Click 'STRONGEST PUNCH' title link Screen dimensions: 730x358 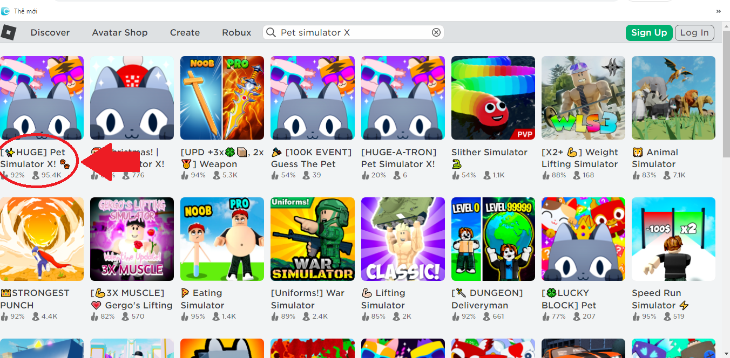35,299
